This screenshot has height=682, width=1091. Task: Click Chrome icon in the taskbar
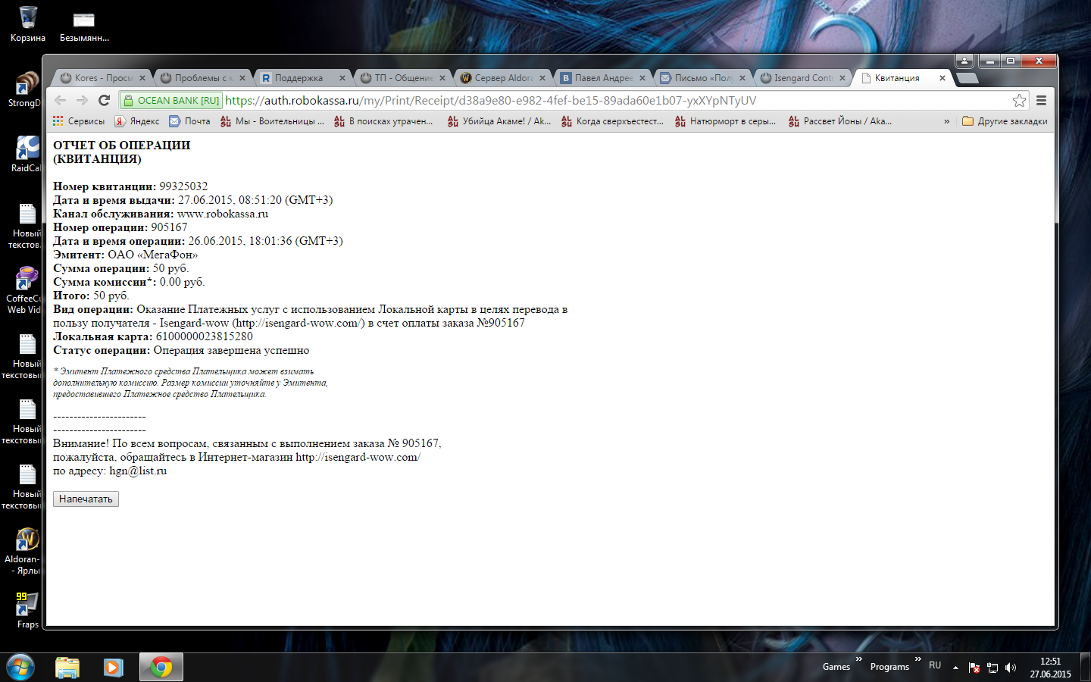click(x=161, y=667)
